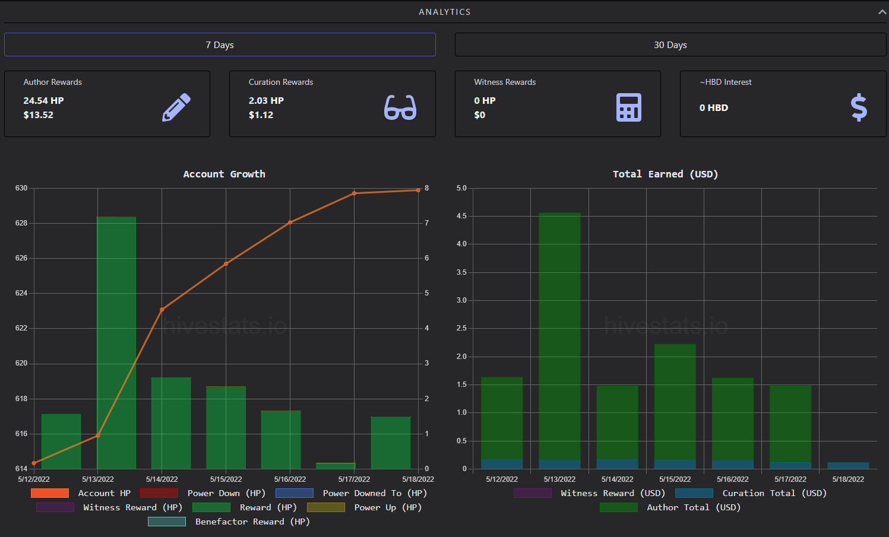Click the Power Down (HP) legend label

pyautogui.click(x=227, y=493)
